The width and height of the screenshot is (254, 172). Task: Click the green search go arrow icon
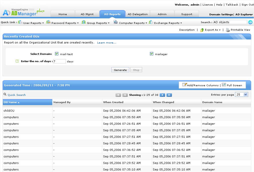pos(250,22)
